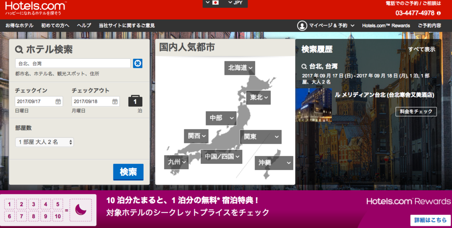Viewport: 452px width, 228px height.
Task: Click phone number 03-4477-4978
Action: coord(415,13)
